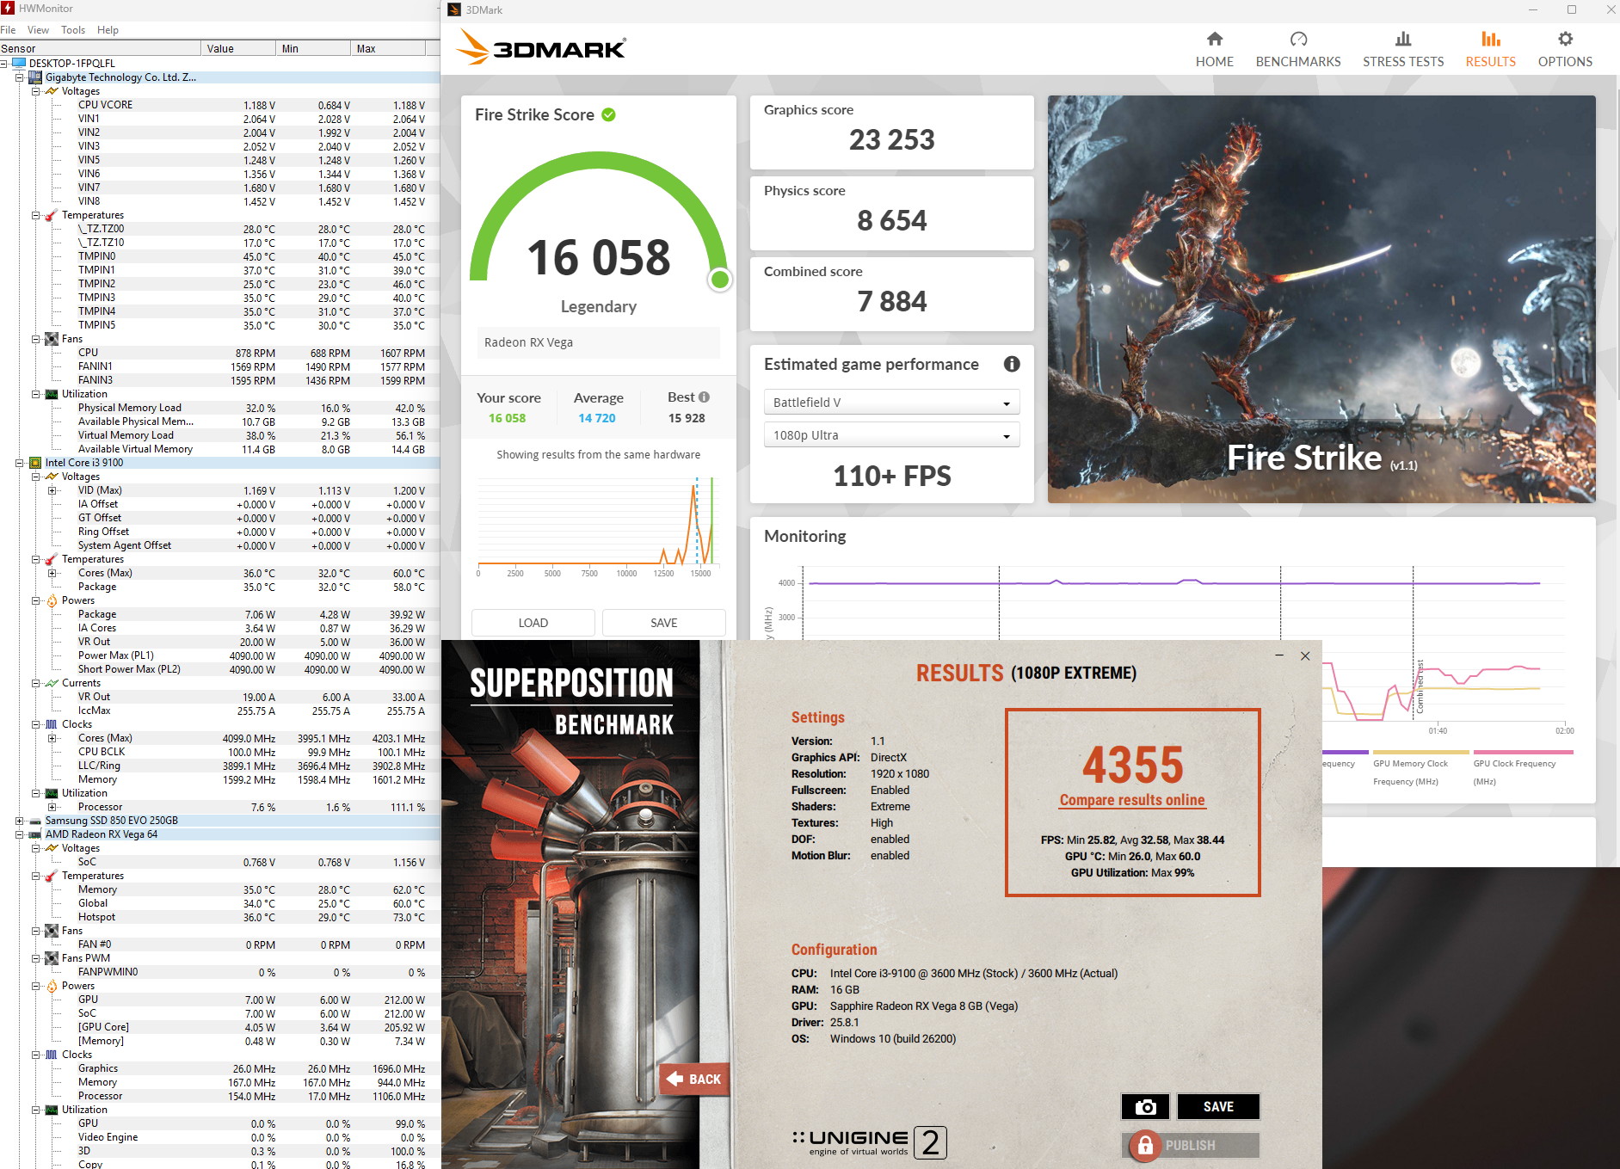Open the Stress Tests chart icon
The height and width of the screenshot is (1169, 1620).
coord(1402,40)
